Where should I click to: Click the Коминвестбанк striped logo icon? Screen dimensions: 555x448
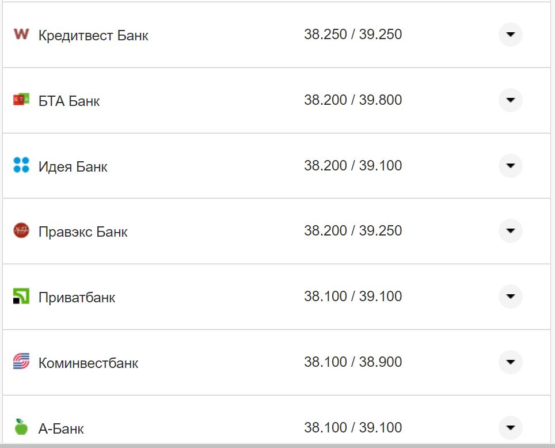pos(21,362)
